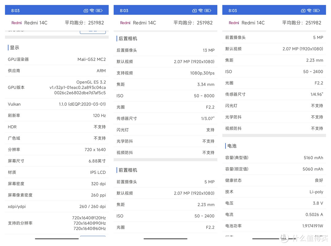Tap 平均跑分: 251982 in the middle screen
This screenshot has width=331, height=246.
click(x=193, y=23)
